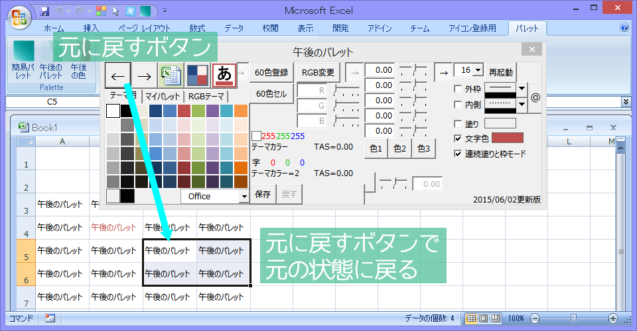The image size is (637, 331).
Task: Switch to マイパレット tab
Action: click(x=163, y=97)
